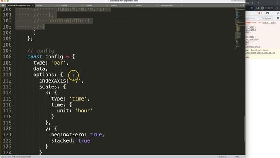Open console settings gear icon
This screenshot has height=158, width=280.
coord(278,18)
